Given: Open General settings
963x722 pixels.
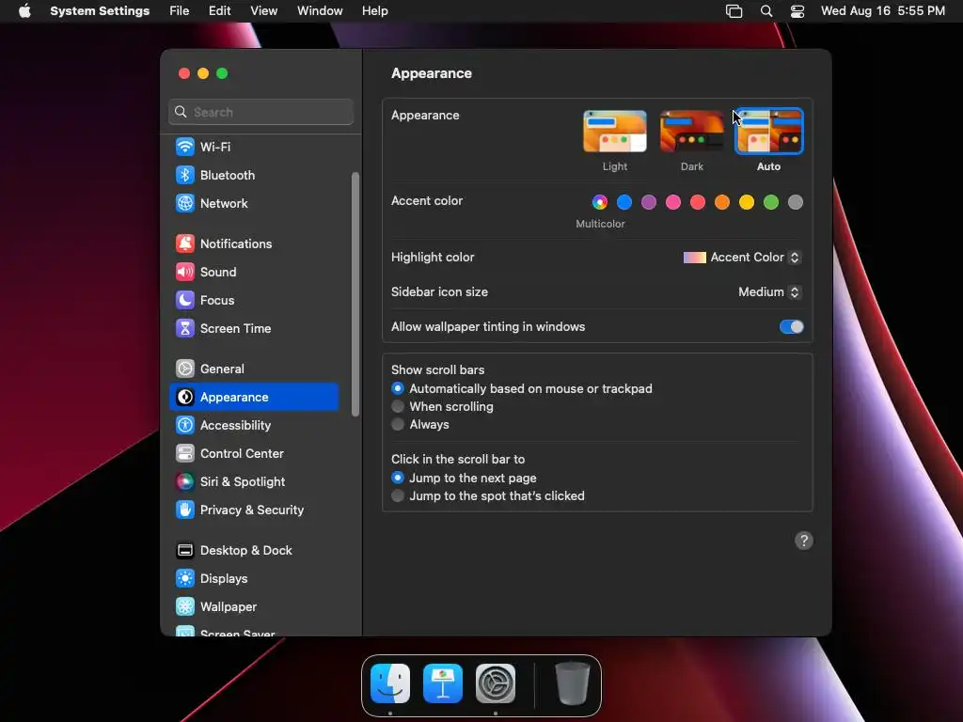Looking at the screenshot, I should [253, 369].
